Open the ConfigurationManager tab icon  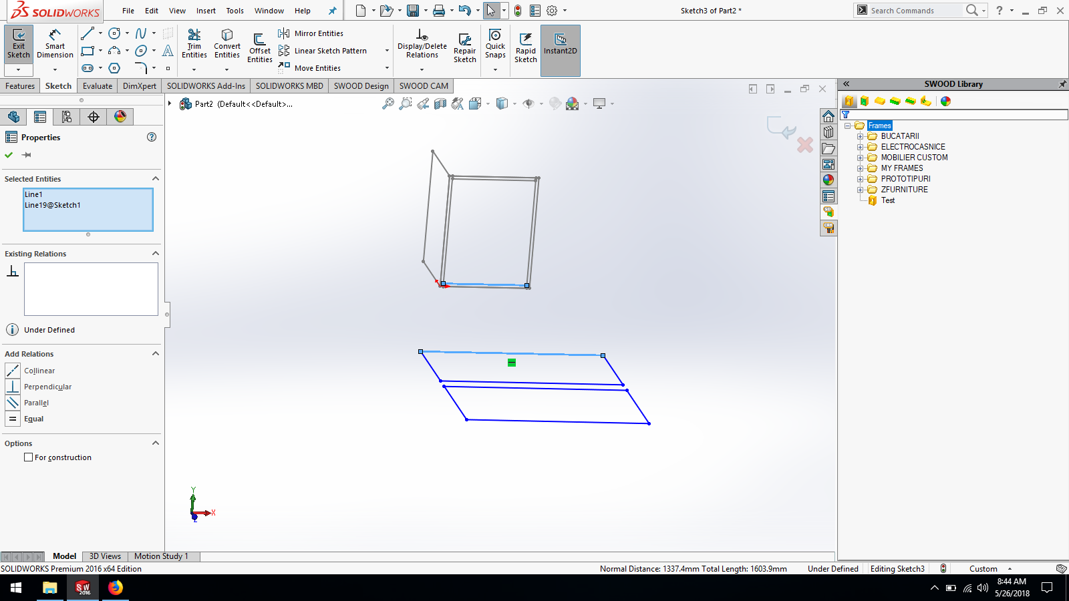tap(67, 117)
